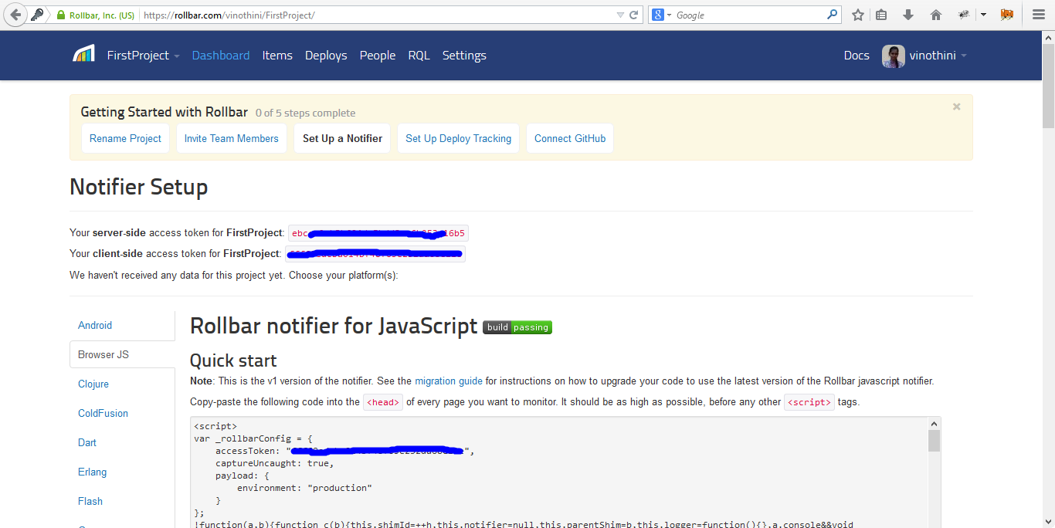The width and height of the screenshot is (1055, 528).
Task: Click the Invite Team Members button
Action: [232, 138]
